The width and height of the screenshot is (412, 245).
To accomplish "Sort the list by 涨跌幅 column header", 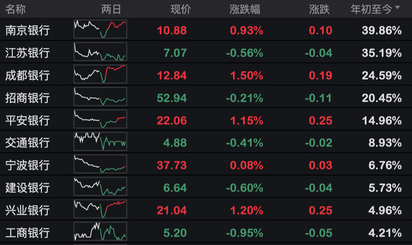I will [x=245, y=9].
